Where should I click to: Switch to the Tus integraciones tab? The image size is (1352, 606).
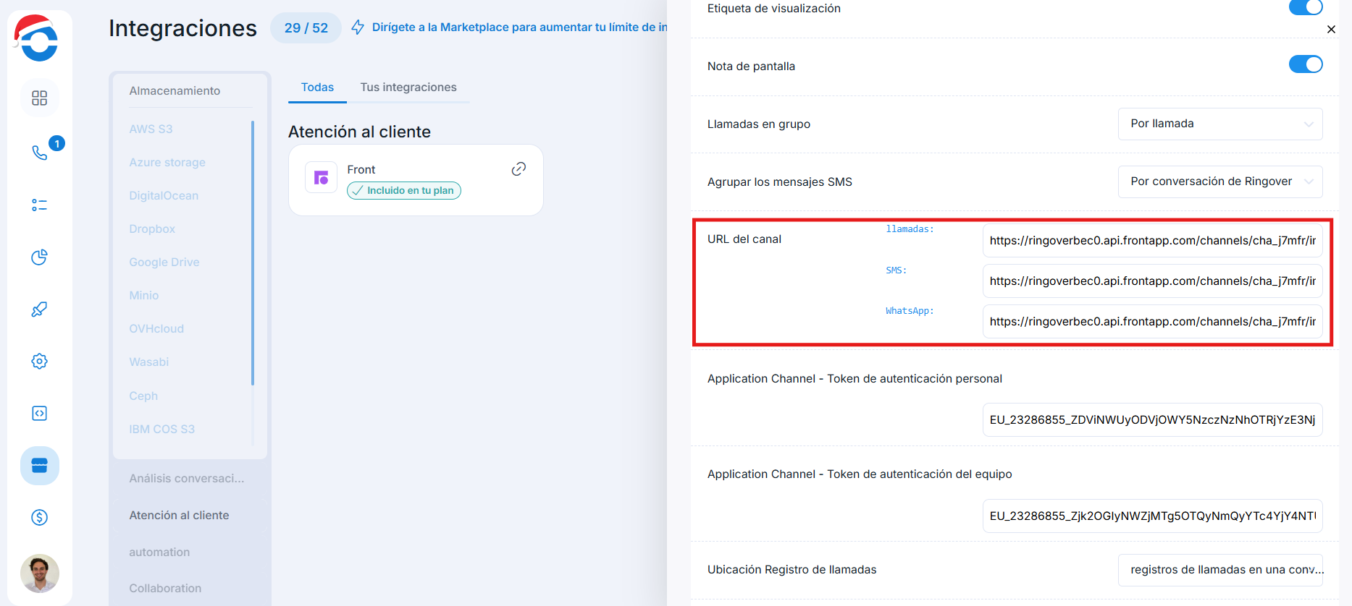[x=408, y=88]
